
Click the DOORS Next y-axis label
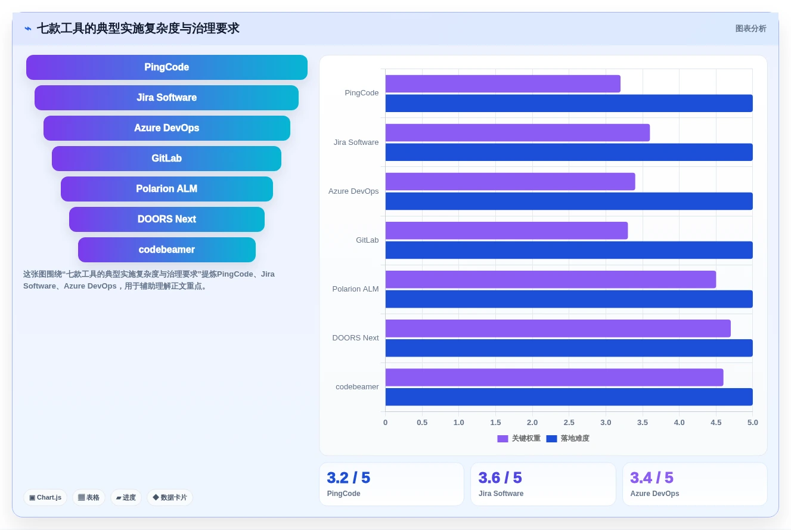point(356,338)
